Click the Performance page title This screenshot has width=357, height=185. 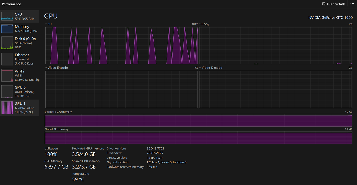coord(11,4)
